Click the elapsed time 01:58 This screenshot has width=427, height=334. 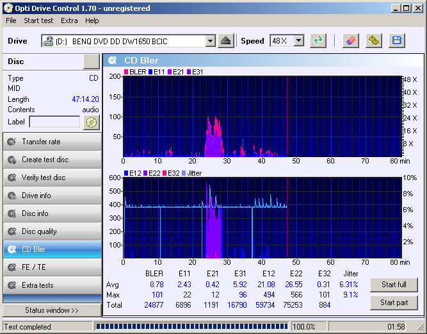(x=396, y=327)
